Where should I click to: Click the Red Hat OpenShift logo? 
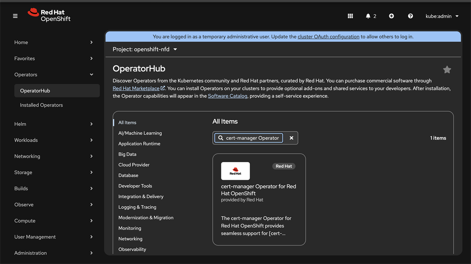coord(49,15)
